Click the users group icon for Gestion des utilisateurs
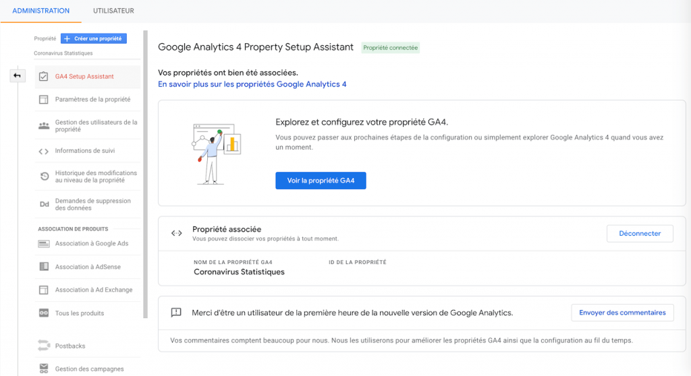 click(x=44, y=126)
